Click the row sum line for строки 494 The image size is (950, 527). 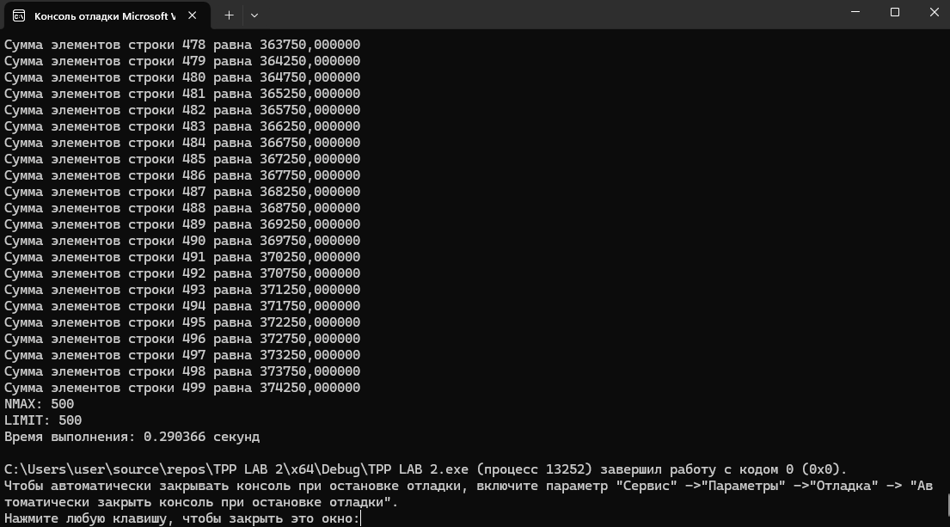182,307
